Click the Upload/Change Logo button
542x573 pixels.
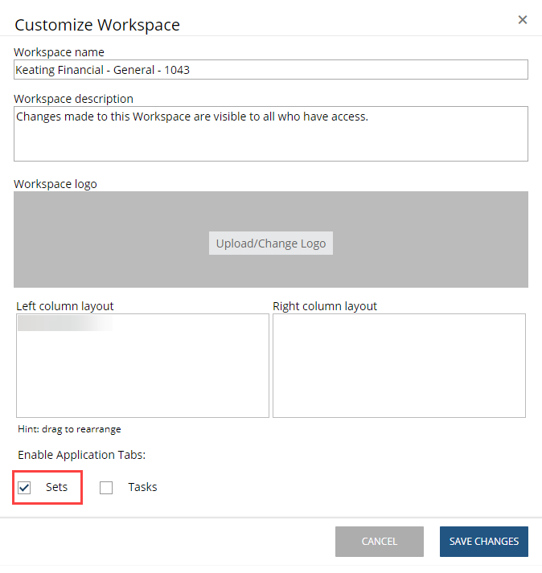(x=271, y=244)
